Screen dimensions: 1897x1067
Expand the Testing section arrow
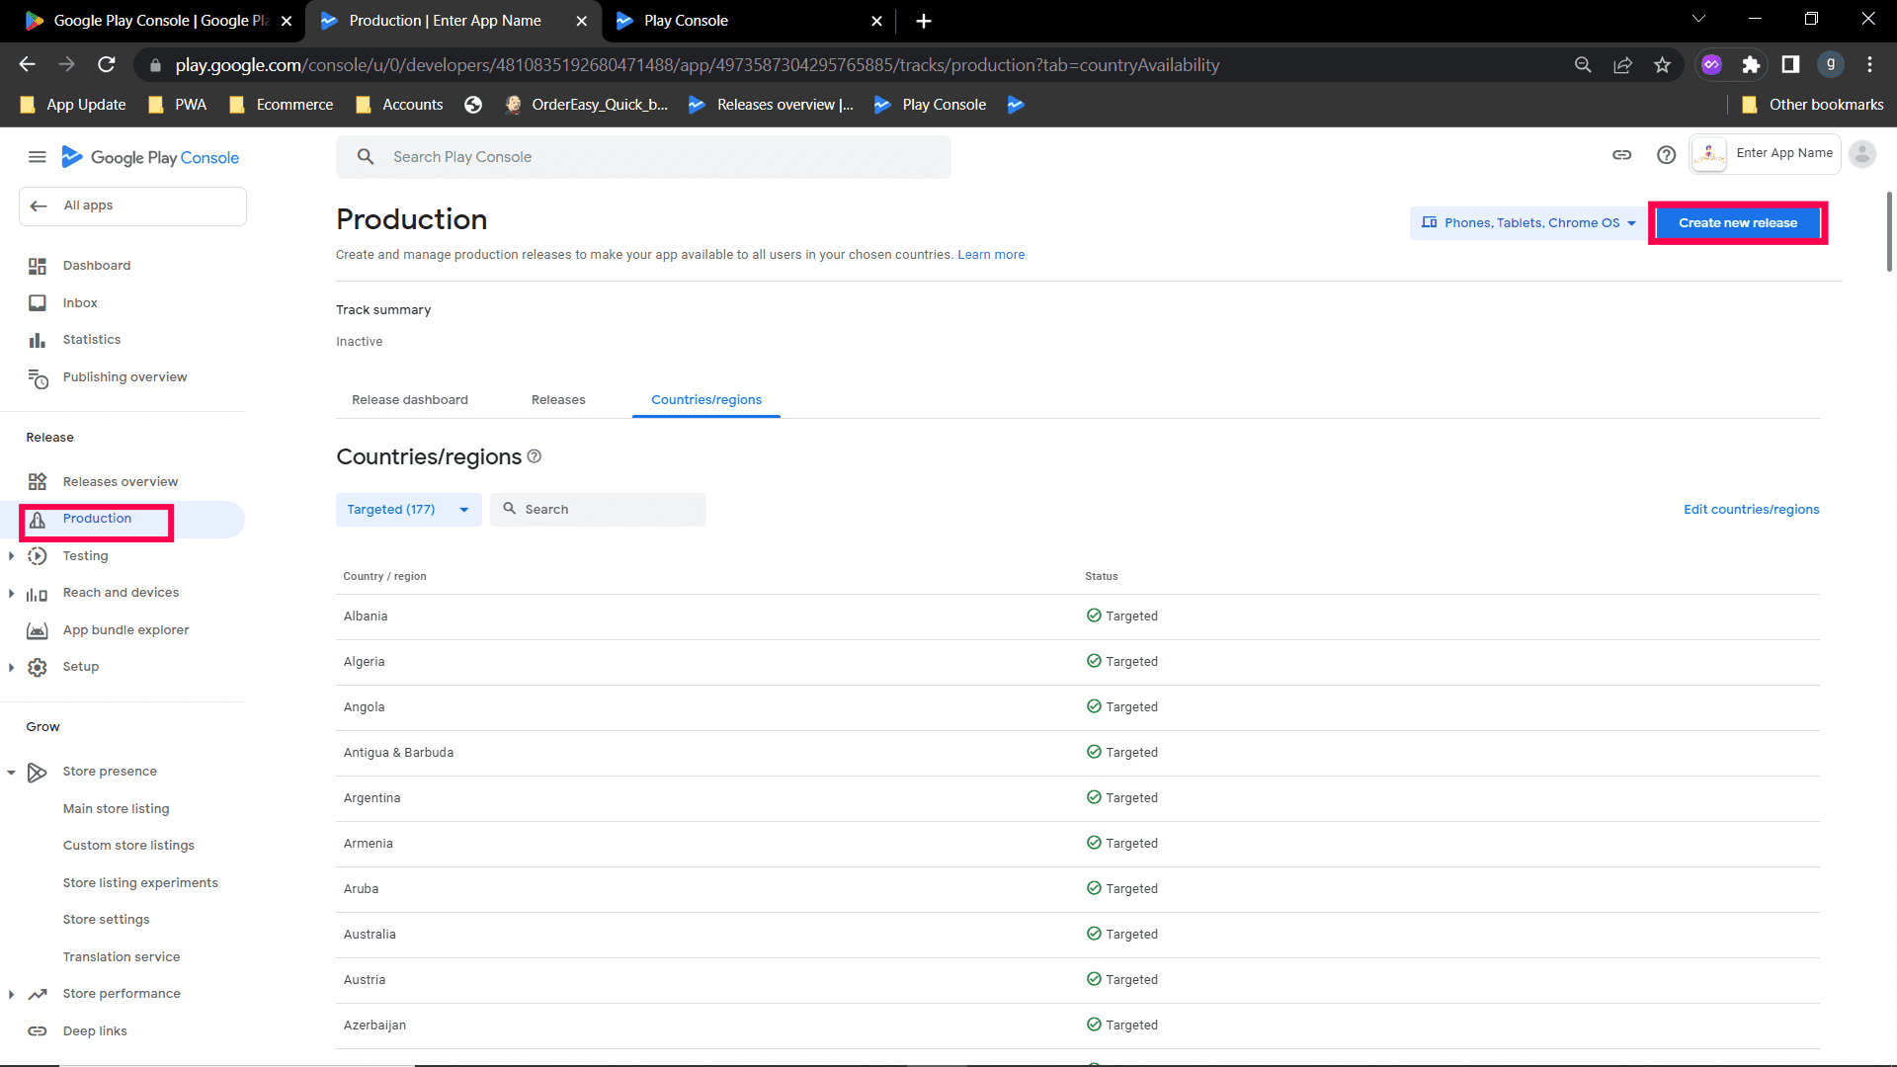click(x=11, y=556)
